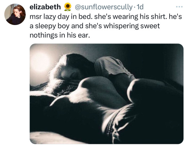The height and width of the screenshot is (146, 188).
Task: Click the sunflower emoji beside elizabeth
Action: (x=68, y=7)
